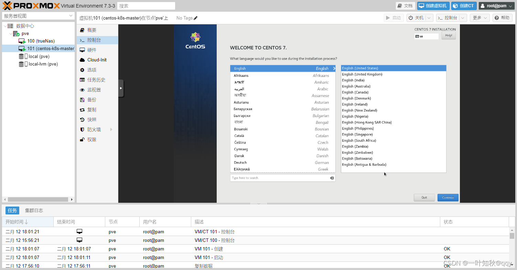
Task: Choose English (Singapore) locale
Action: click(394, 134)
